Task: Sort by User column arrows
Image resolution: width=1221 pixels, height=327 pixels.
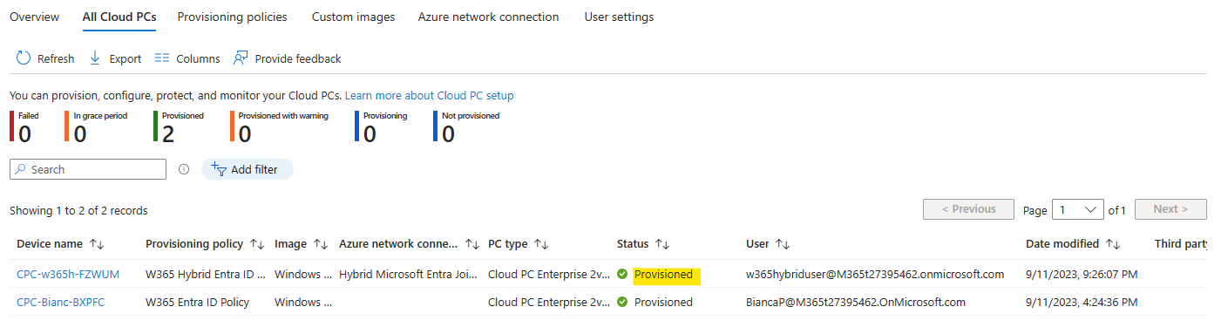Action: [x=782, y=244]
